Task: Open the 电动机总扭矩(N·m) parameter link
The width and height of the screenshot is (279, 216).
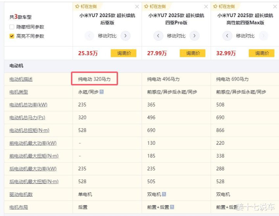Action: coord(29,130)
